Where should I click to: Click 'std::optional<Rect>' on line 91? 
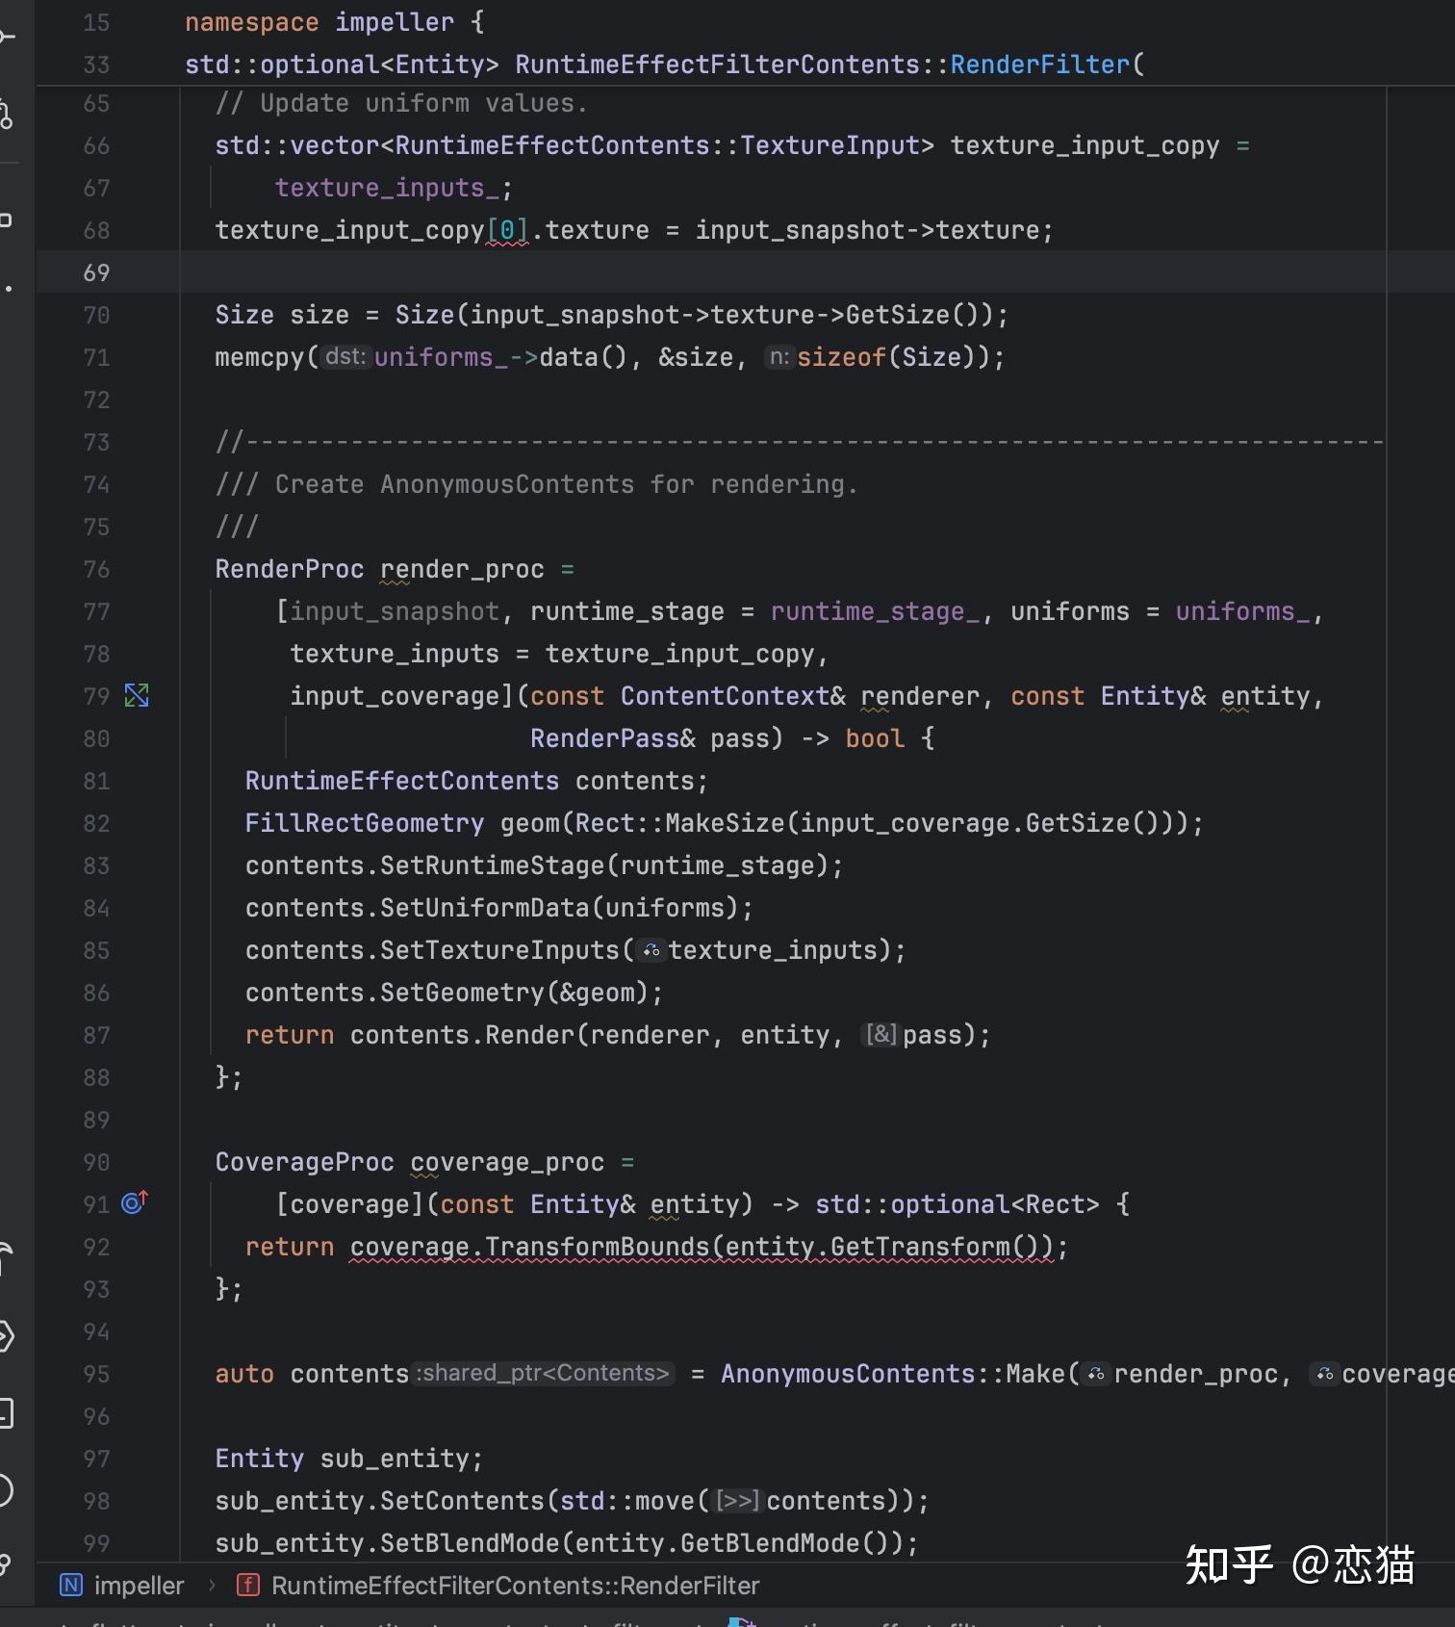click(x=957, y=1204)
